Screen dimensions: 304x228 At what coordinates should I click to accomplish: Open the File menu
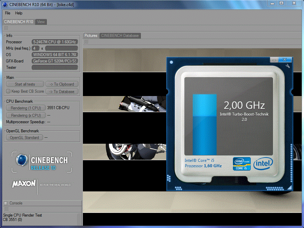click(x=7, y=13)
